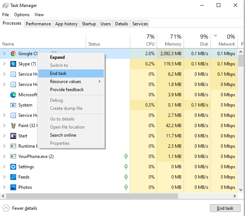The image size is (245, 216).
Task: Click the Fewer details link
Action: point(25,208)
